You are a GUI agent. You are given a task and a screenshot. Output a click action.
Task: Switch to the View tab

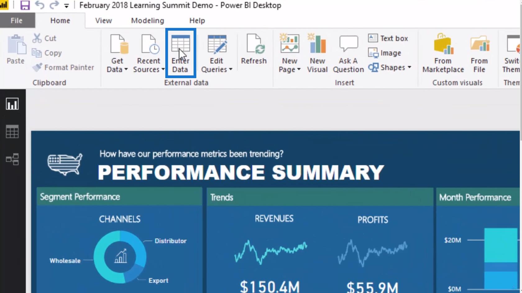tap(103, 20)
